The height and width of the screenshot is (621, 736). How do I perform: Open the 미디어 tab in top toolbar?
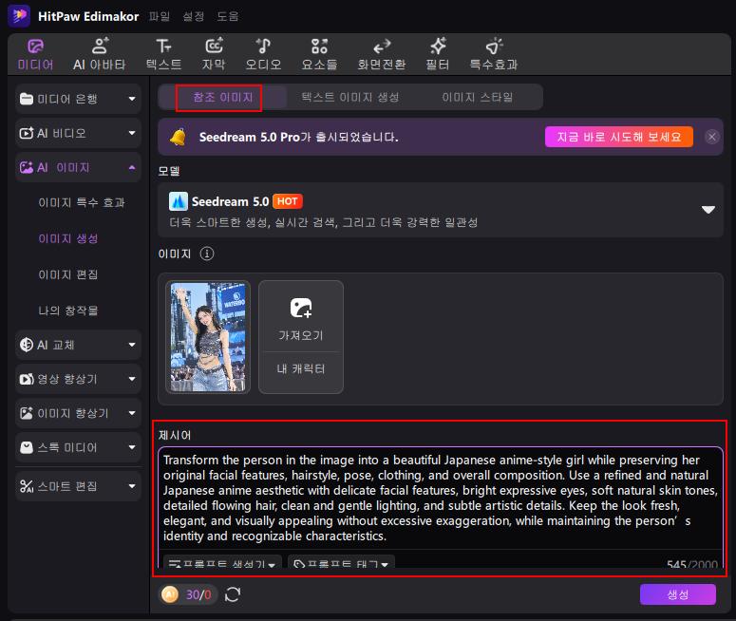36,55
